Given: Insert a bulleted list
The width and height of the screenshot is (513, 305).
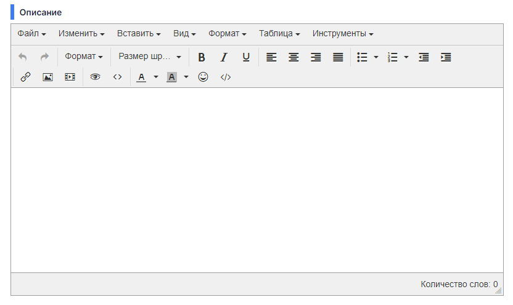Looking at the screenshot, I should pos(362,57).
